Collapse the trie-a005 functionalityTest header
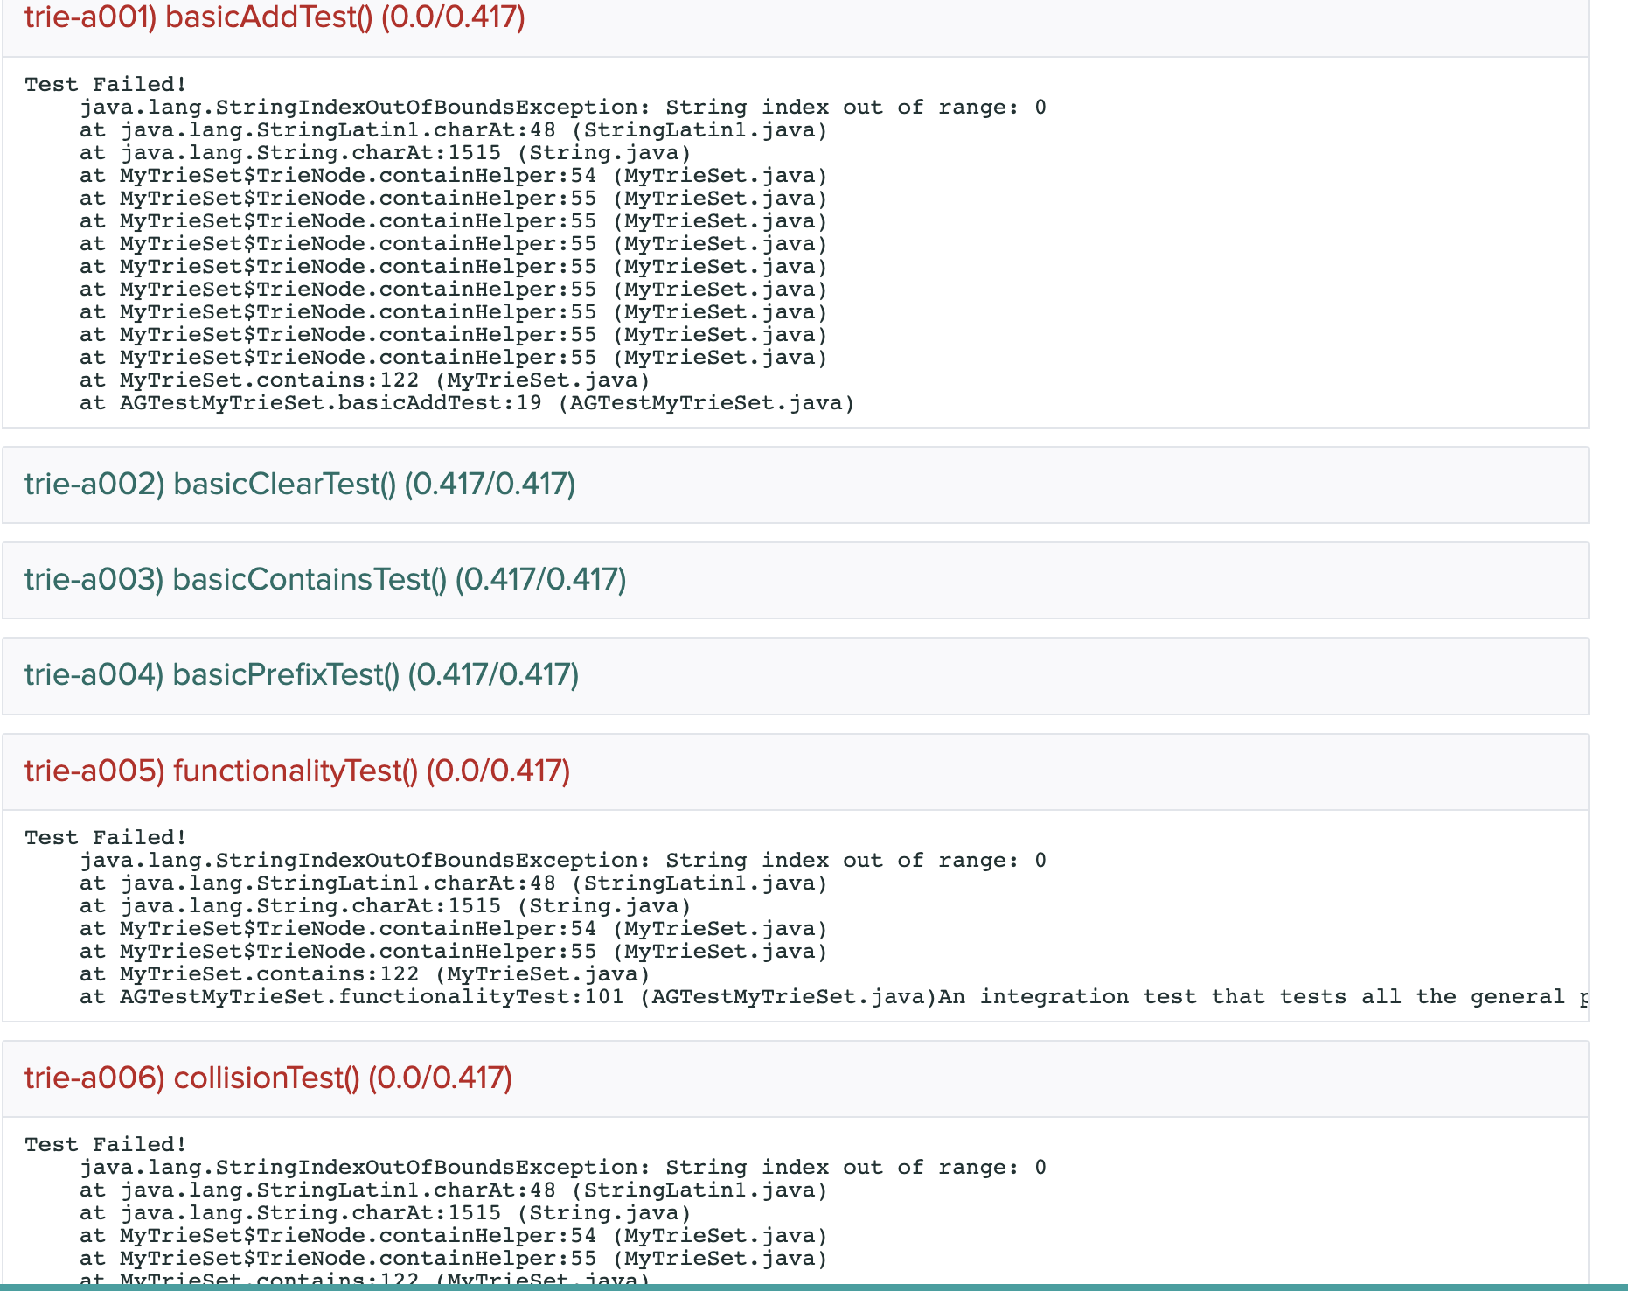The image size is (1628, 1291). (x=297, y=771)
